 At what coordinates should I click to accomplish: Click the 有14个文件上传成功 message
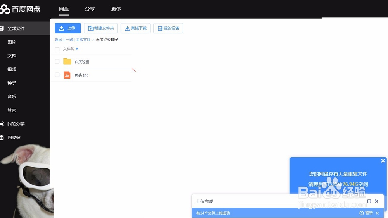(x=213, y=213)
